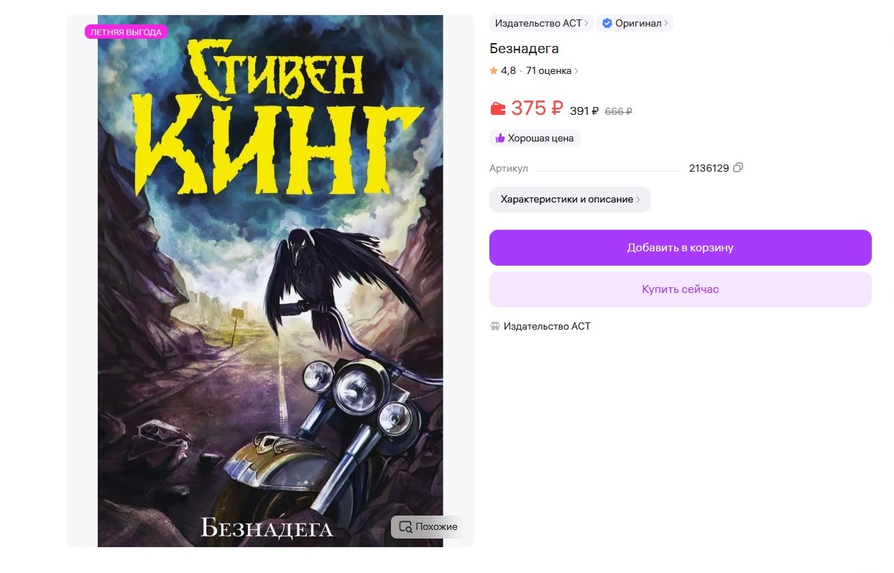Click the store icon below Купить сейчас
The width and height of the screenshot is (894, 573).
(x=495, y=326)
